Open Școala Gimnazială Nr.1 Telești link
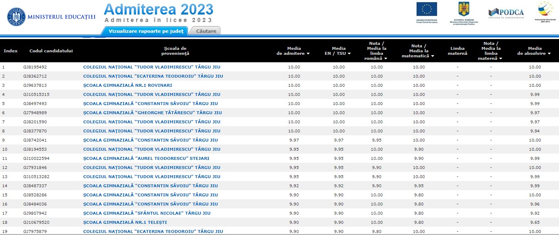Viewport: 559px width, 235px height. click(125, 222)
